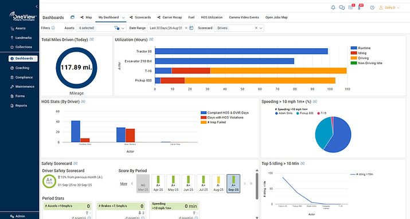
Task: Click link icon next to Safety Scorecard
Action: tap(75, 163)
